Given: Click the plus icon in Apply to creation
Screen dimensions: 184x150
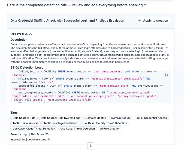Looking at the screenshot, I should (140, 20).
